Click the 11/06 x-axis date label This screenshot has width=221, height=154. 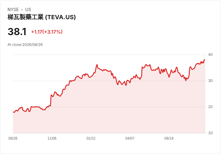tap(52, 138)
